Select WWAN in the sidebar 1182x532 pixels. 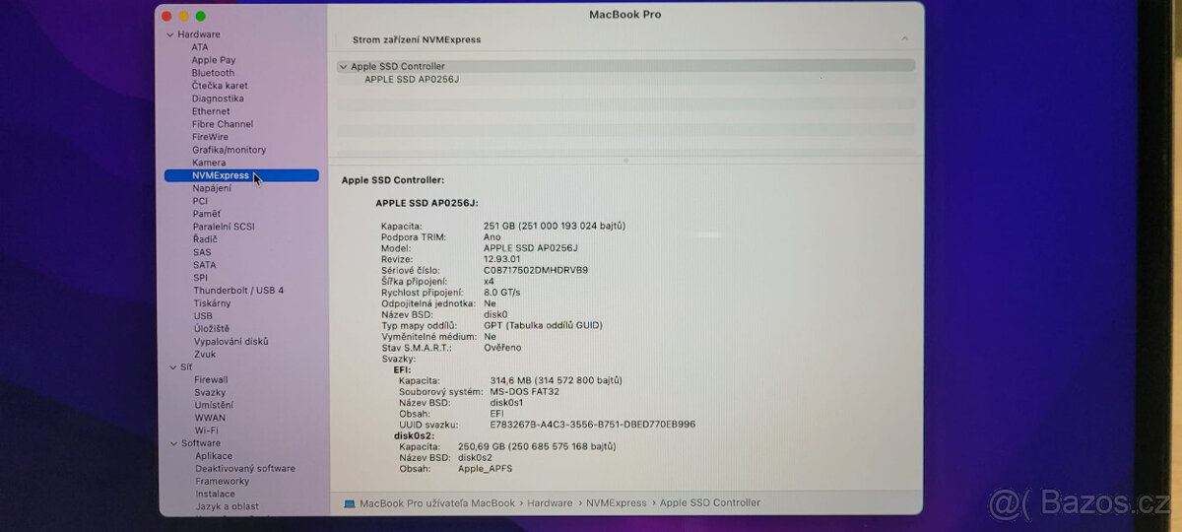coord(210,418)
